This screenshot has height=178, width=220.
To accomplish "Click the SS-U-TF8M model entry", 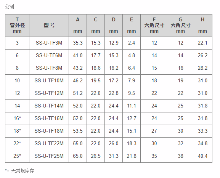I will click(x=49, y=68).
